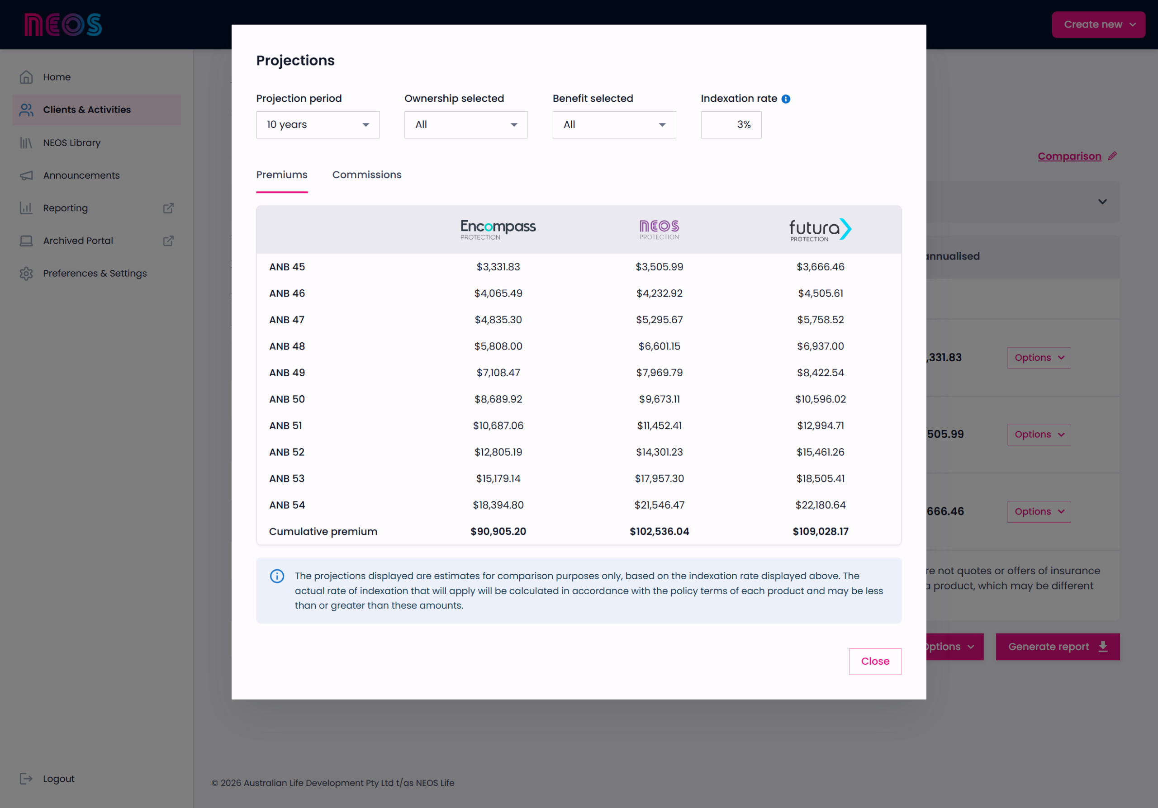Open Reporting external link icon
This screenshot has height=808, width=1158.
(168, 208)
